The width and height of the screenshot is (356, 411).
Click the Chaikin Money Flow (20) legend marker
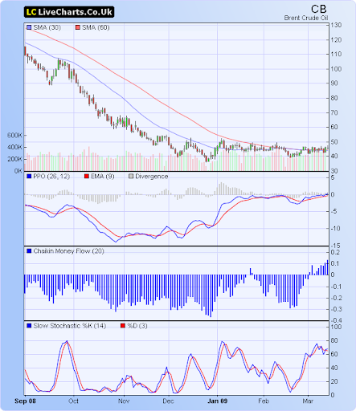pyautogui.click(x=29, y=251)
